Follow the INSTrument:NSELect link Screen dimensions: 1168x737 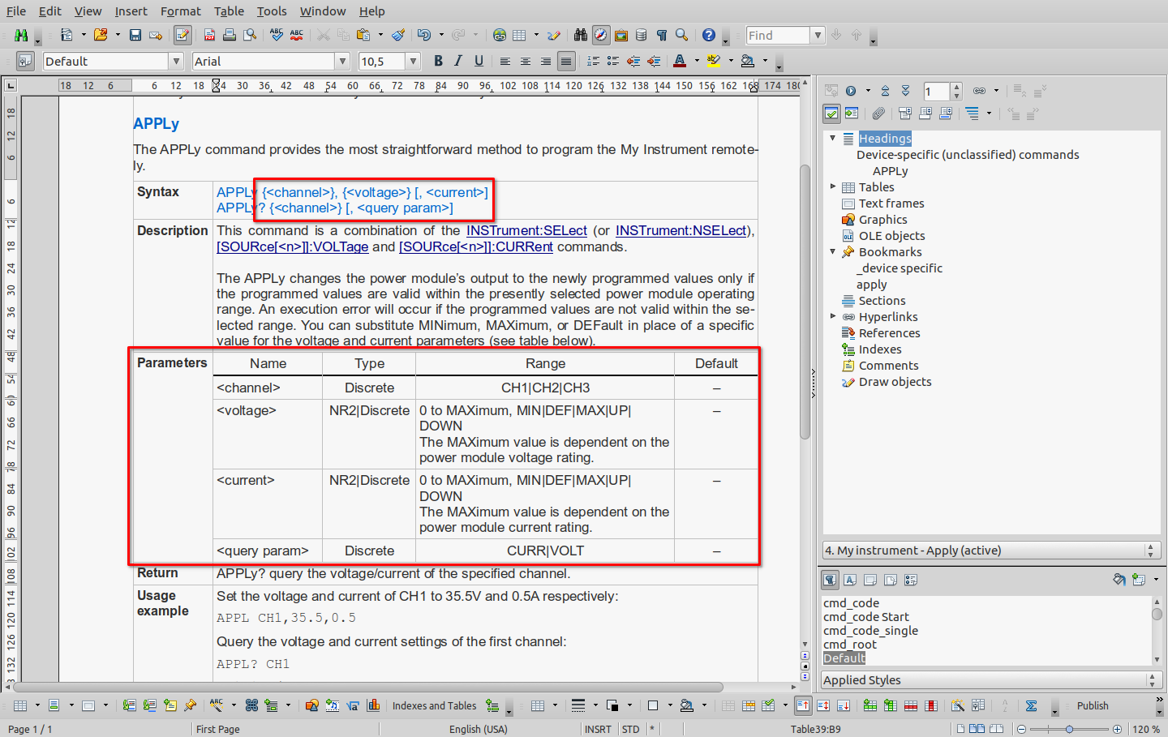pyautogui.click(x=681, y=231)
